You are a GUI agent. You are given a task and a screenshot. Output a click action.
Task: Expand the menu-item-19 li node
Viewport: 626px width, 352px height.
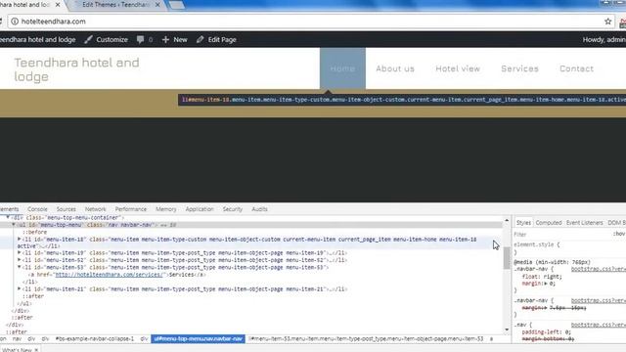20,252
